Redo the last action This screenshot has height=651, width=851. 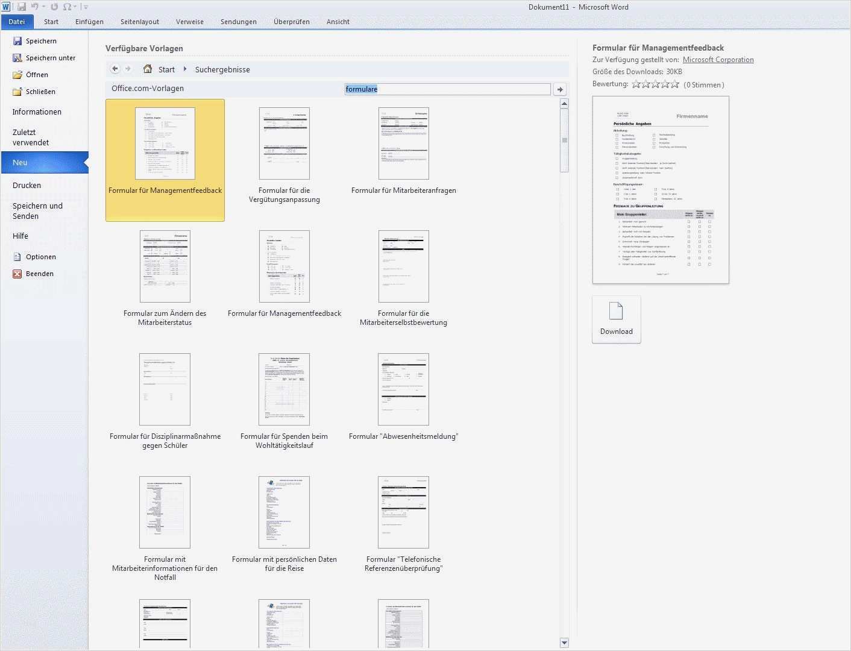pyautogui.click(x=54, y=7)
